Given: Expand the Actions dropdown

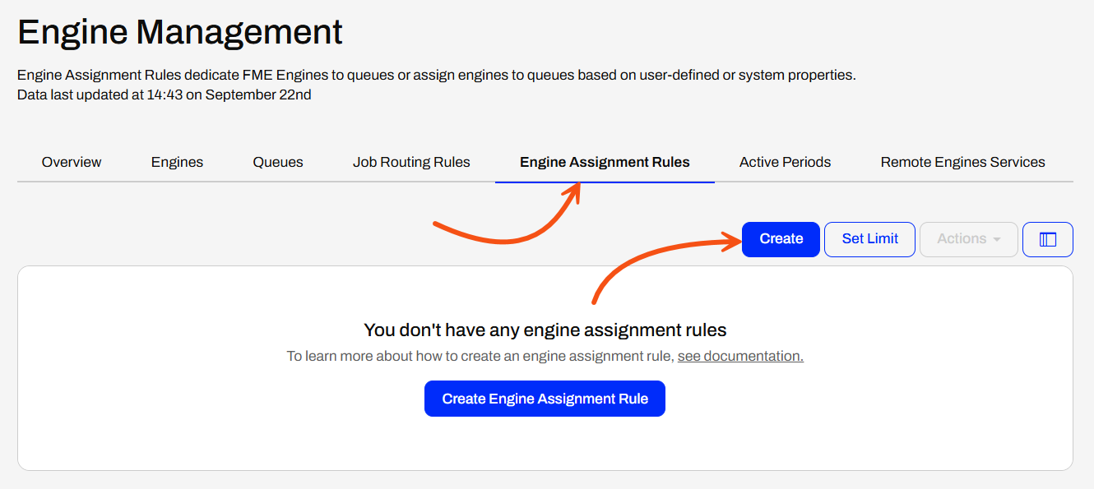Looking at the screenshot, I should tap(969, 239).
